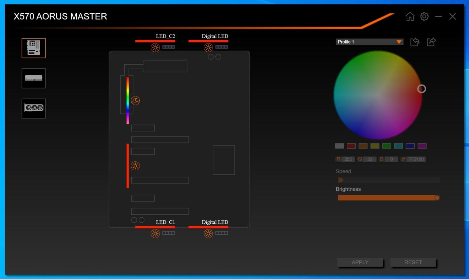Image resolution: width=469 pixels, height=279 pixels.
Task: Click the Brightness slider handle
Action: (x=437, y=198)
